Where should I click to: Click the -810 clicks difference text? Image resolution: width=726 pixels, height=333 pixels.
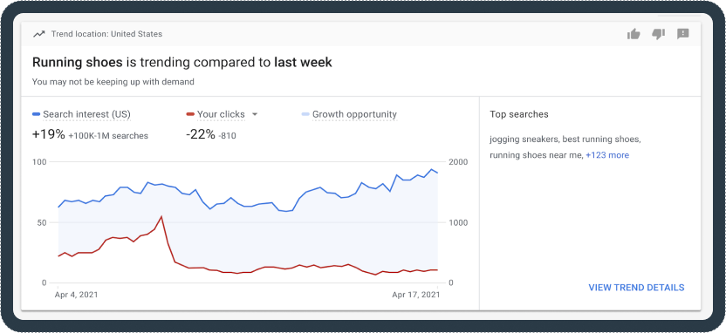pyautogui.click(x=227, y=136)
